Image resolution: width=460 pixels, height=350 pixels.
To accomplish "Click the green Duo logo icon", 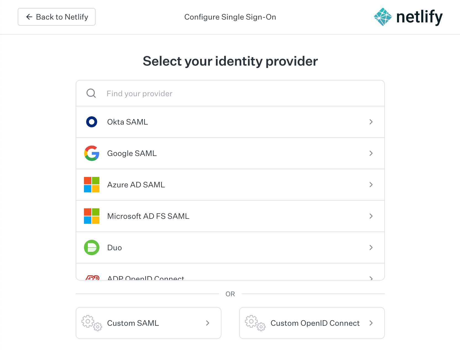I will [x=92, y=247].
